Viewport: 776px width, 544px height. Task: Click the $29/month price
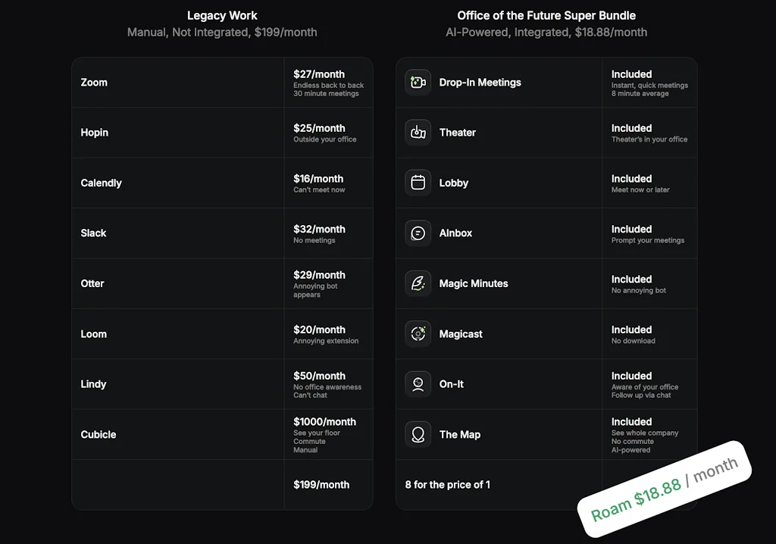click(x=319, y=275)
